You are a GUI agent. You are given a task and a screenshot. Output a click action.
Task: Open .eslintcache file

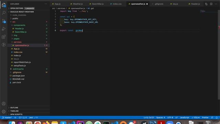29,69
